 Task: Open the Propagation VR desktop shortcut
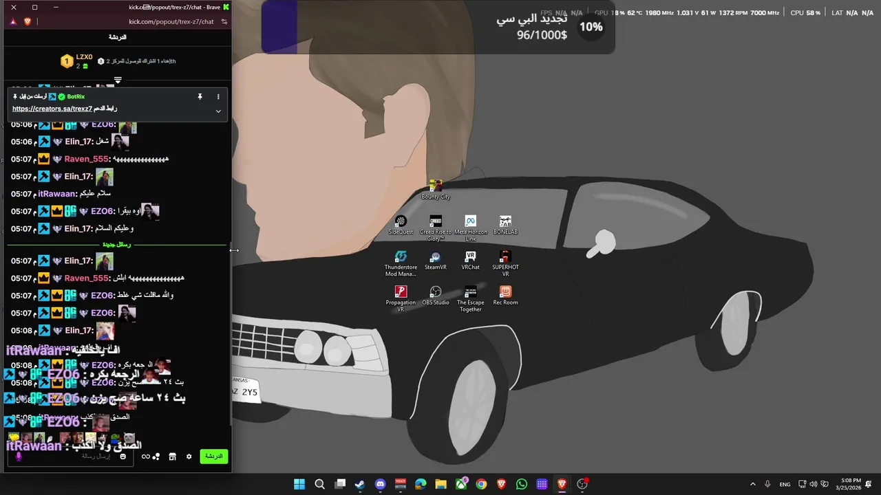point(401,299)
